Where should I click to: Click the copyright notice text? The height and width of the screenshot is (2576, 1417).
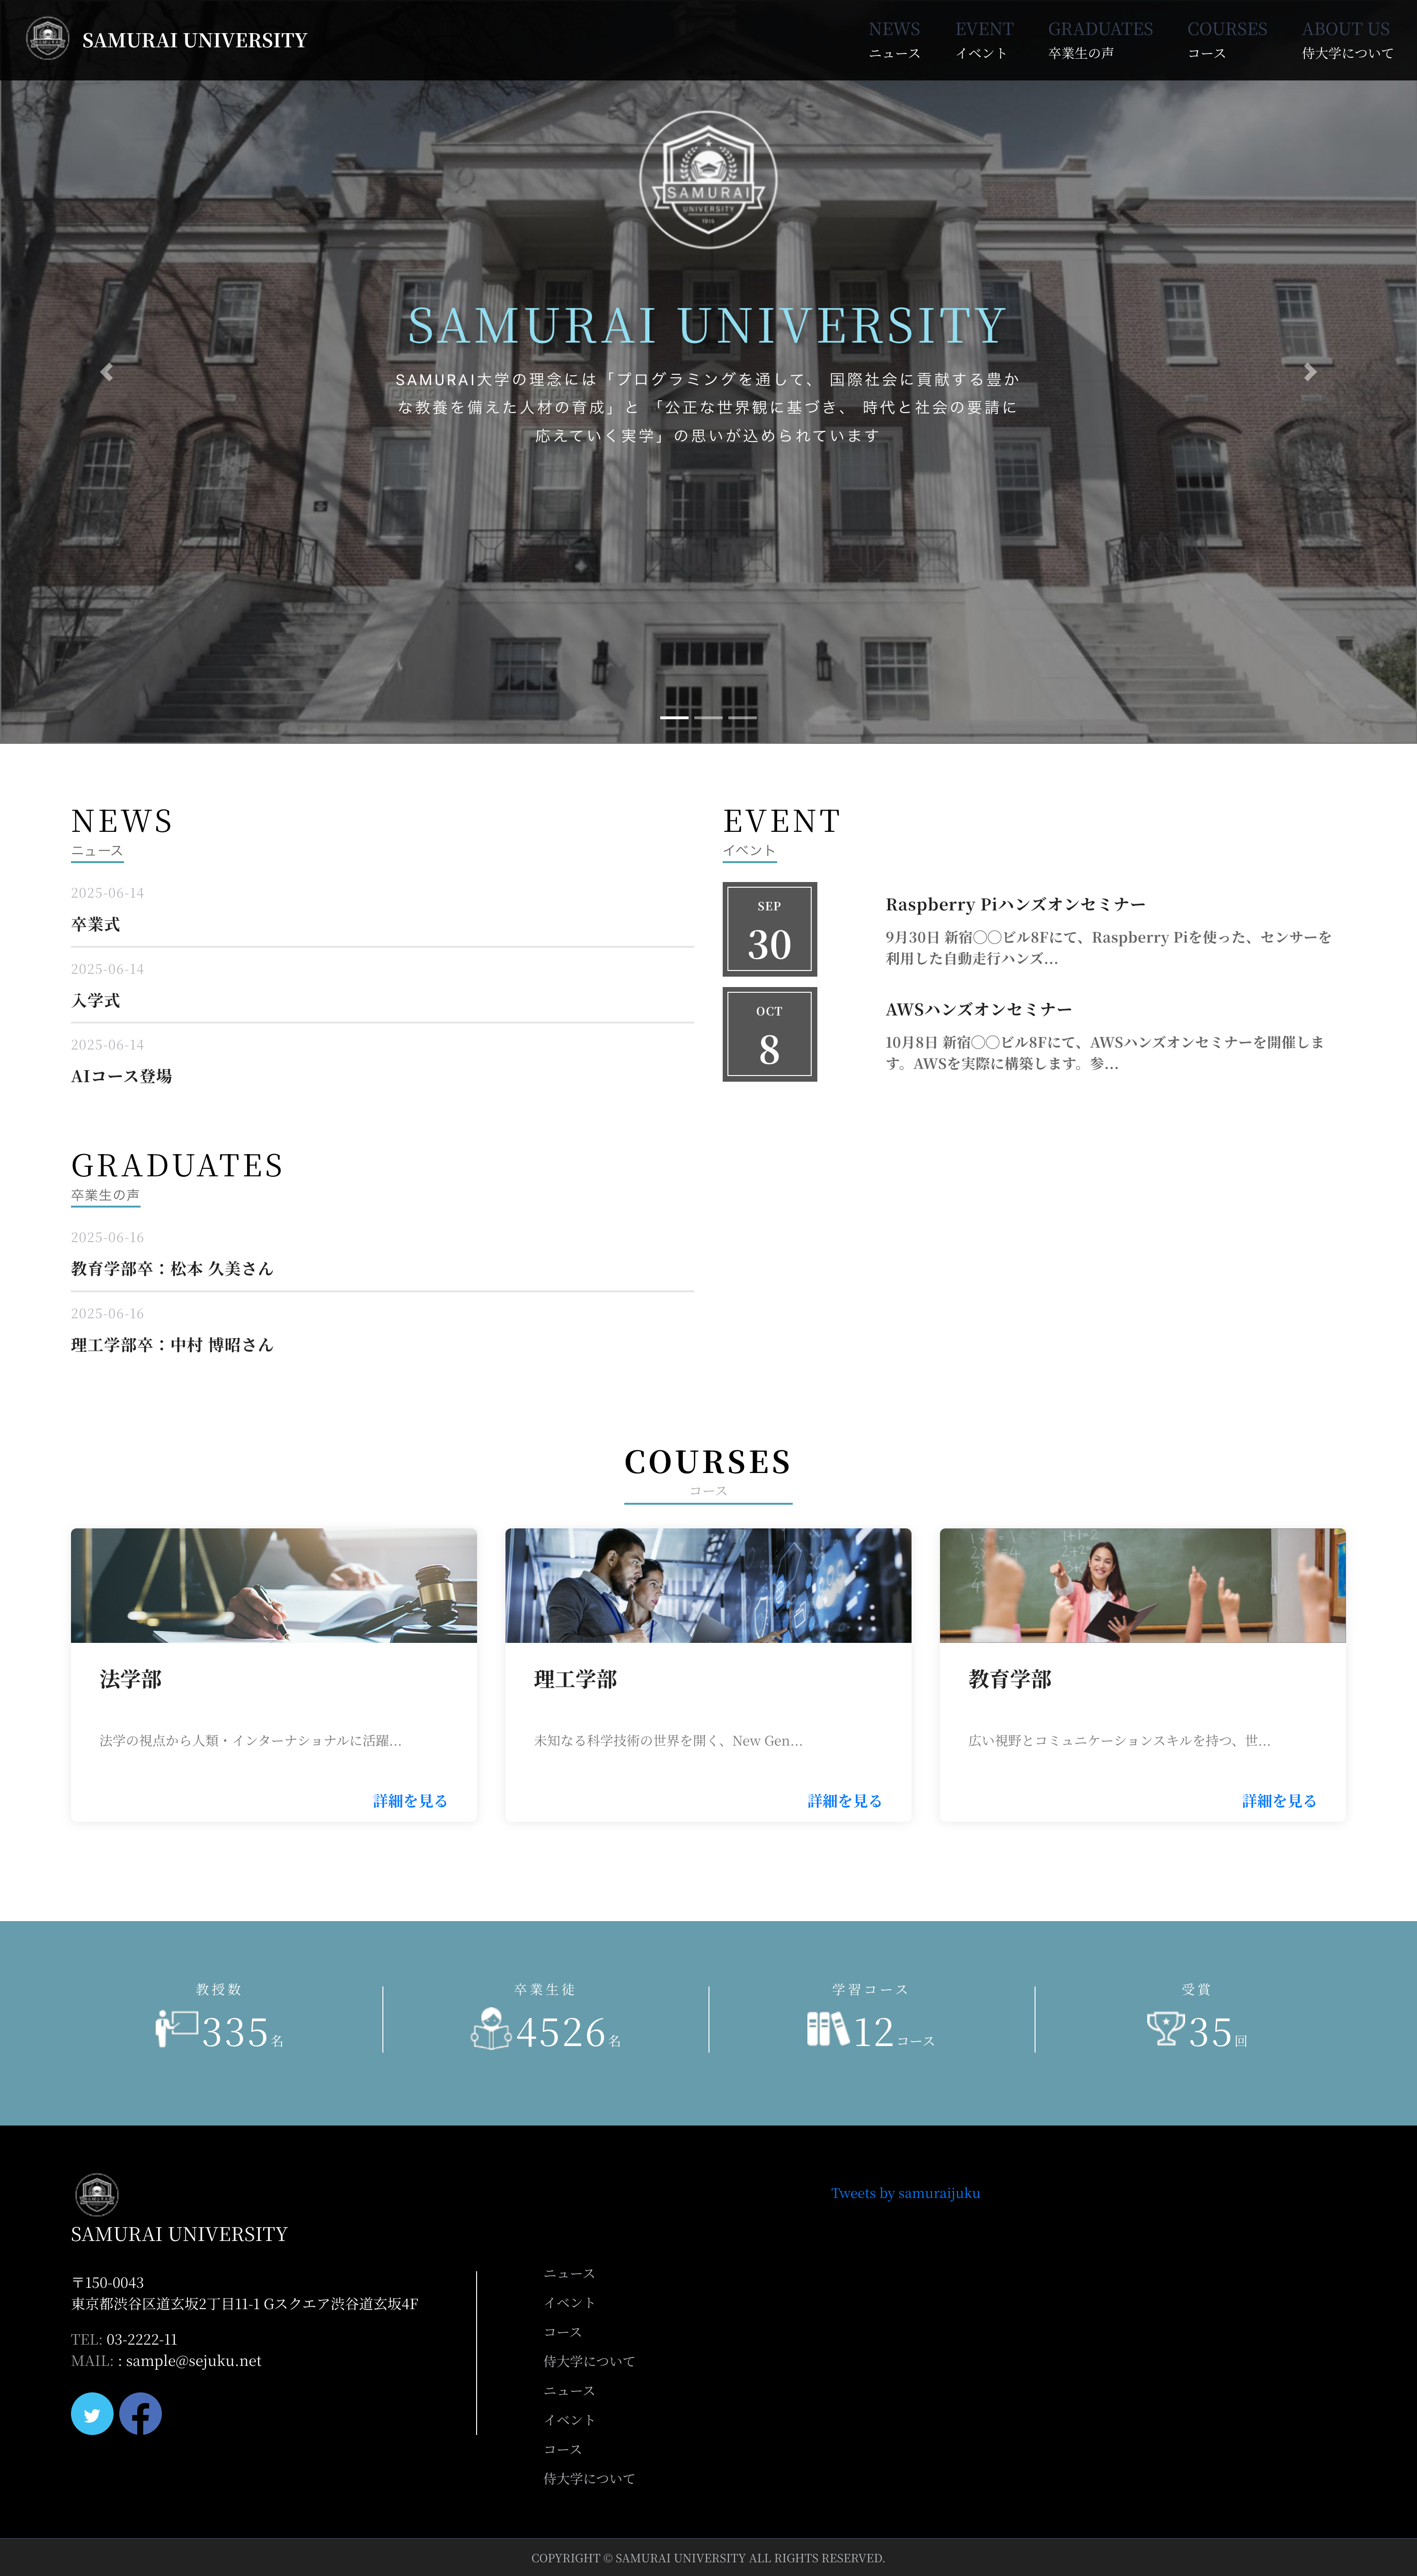(x=708, y=2557)
